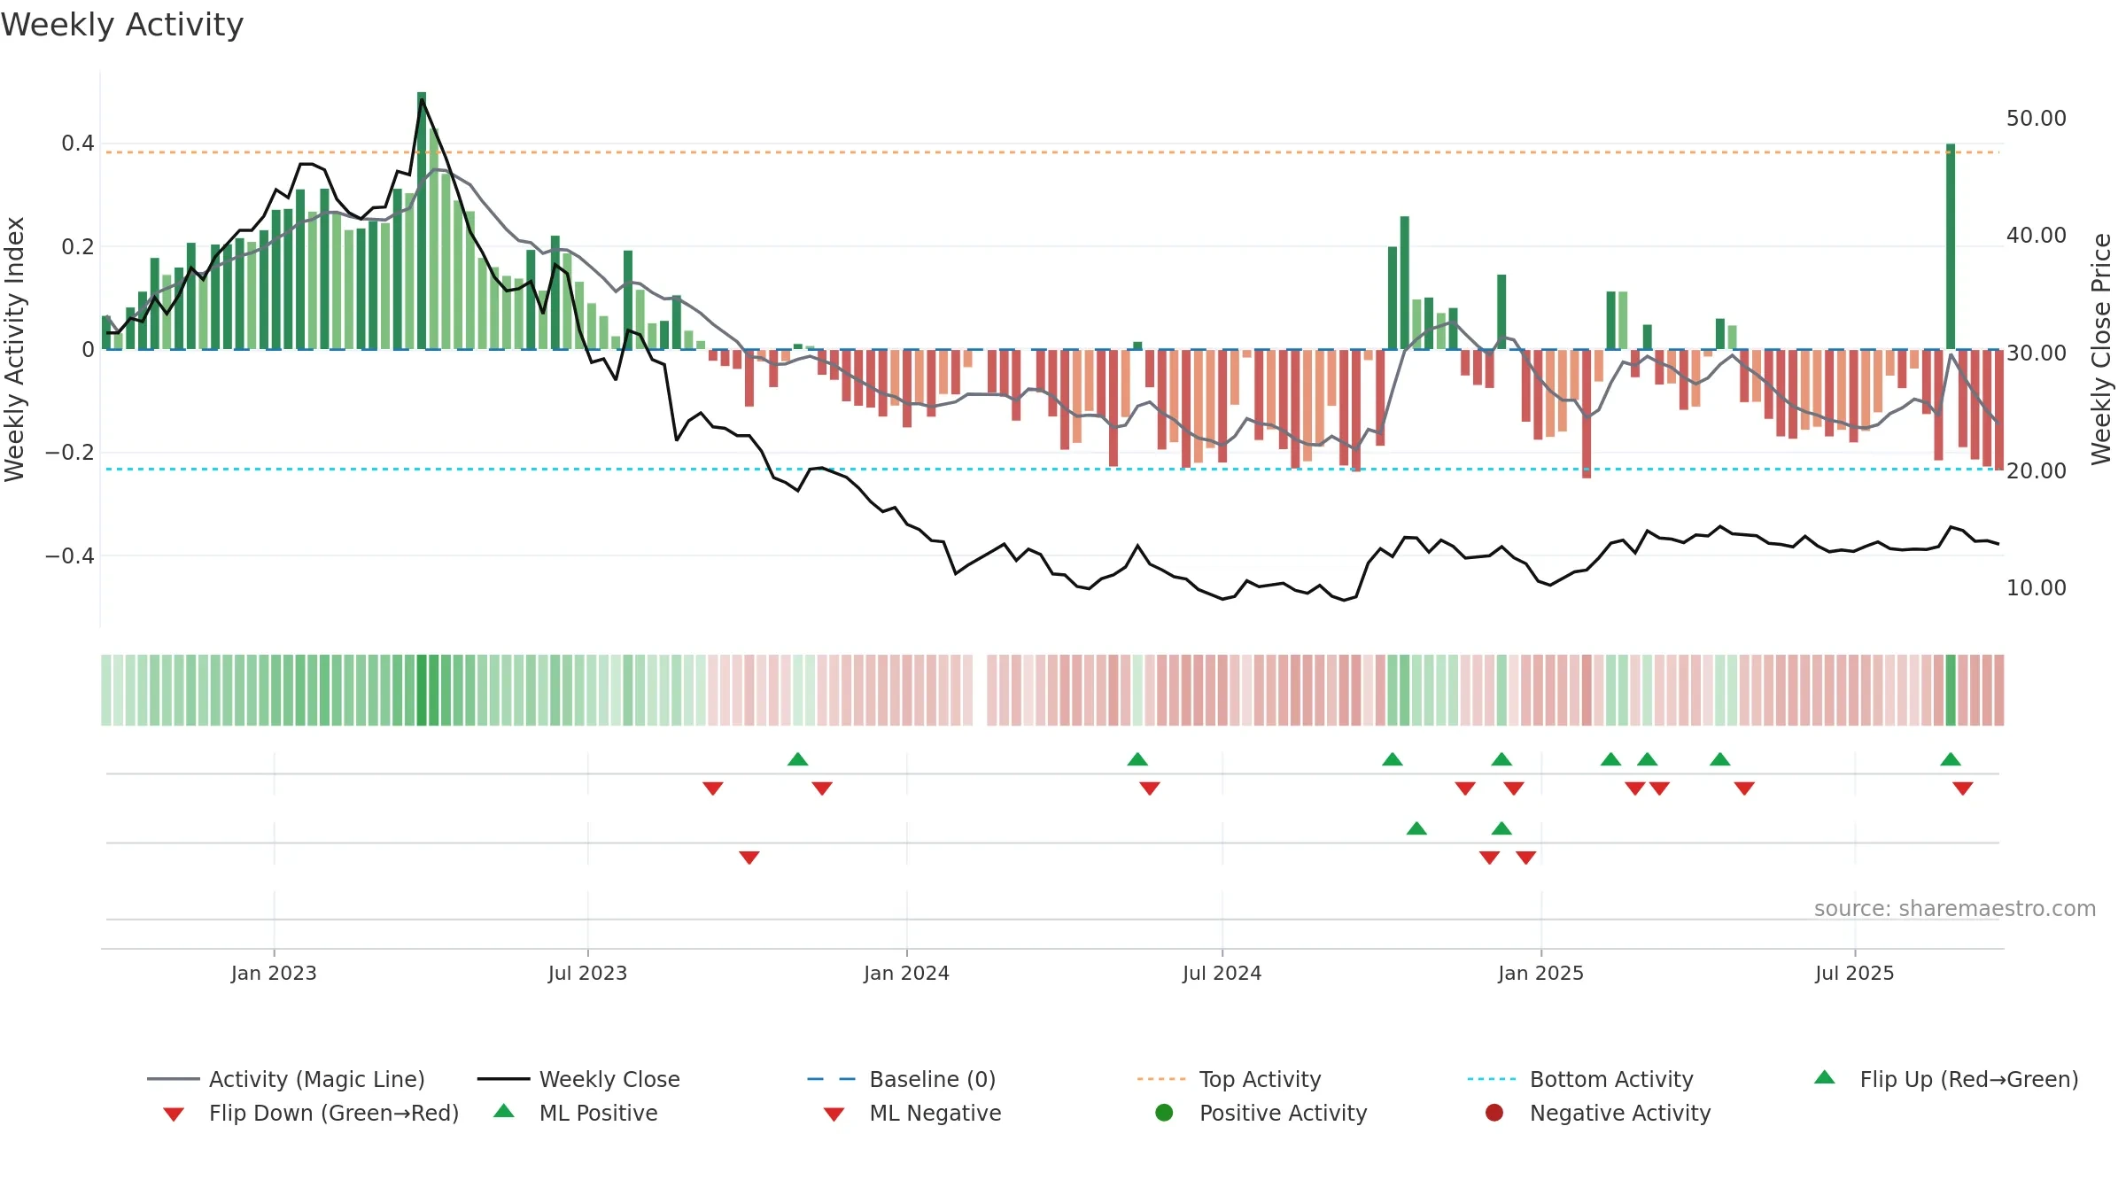The image size is (2126, 1196).
Task: Click the Weekly Close Price axis title
Action: click(2101, 349)
